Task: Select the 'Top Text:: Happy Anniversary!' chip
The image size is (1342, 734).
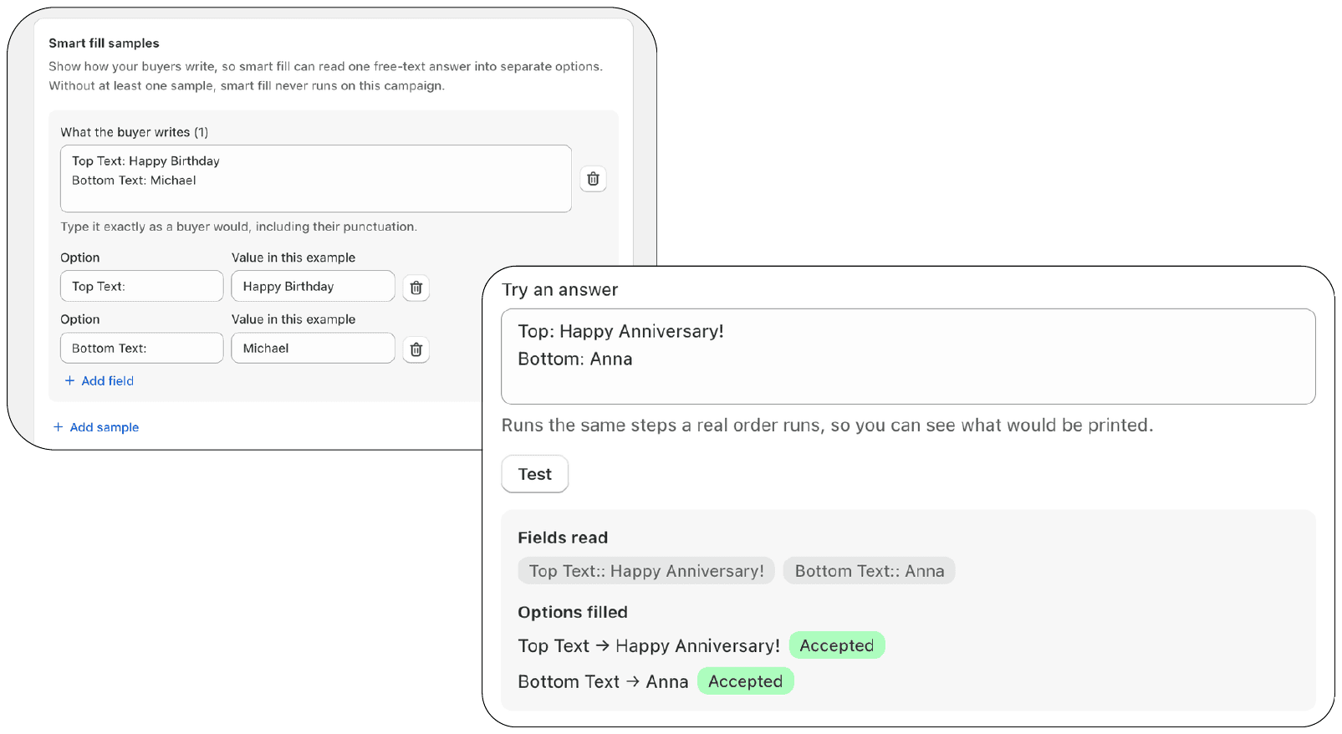Action: (646, 571)
